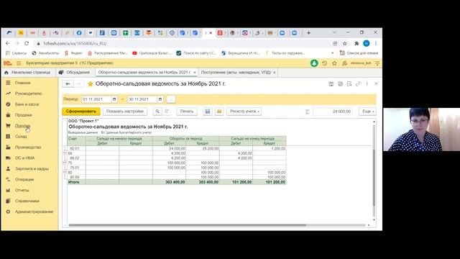460x259 pixels.
Task: Add report to favorites with yellow star
Action: [x=91, y=84]
